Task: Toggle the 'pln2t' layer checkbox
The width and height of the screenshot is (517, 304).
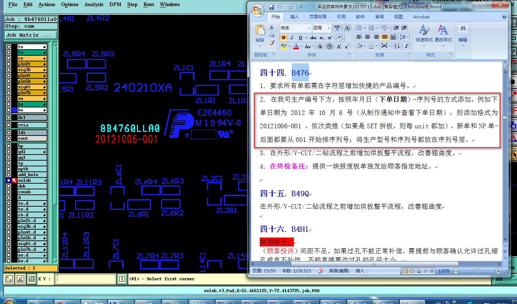Action: [9, 64]
